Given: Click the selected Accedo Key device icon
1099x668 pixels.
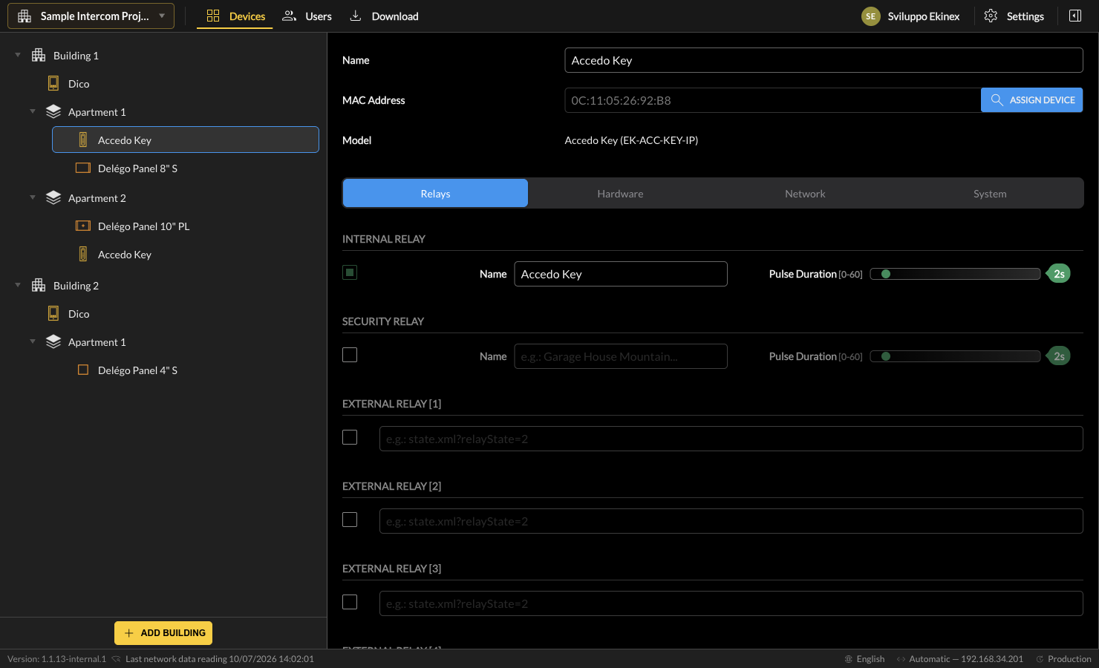Looking at the screenshot, I should click(83, 140).
